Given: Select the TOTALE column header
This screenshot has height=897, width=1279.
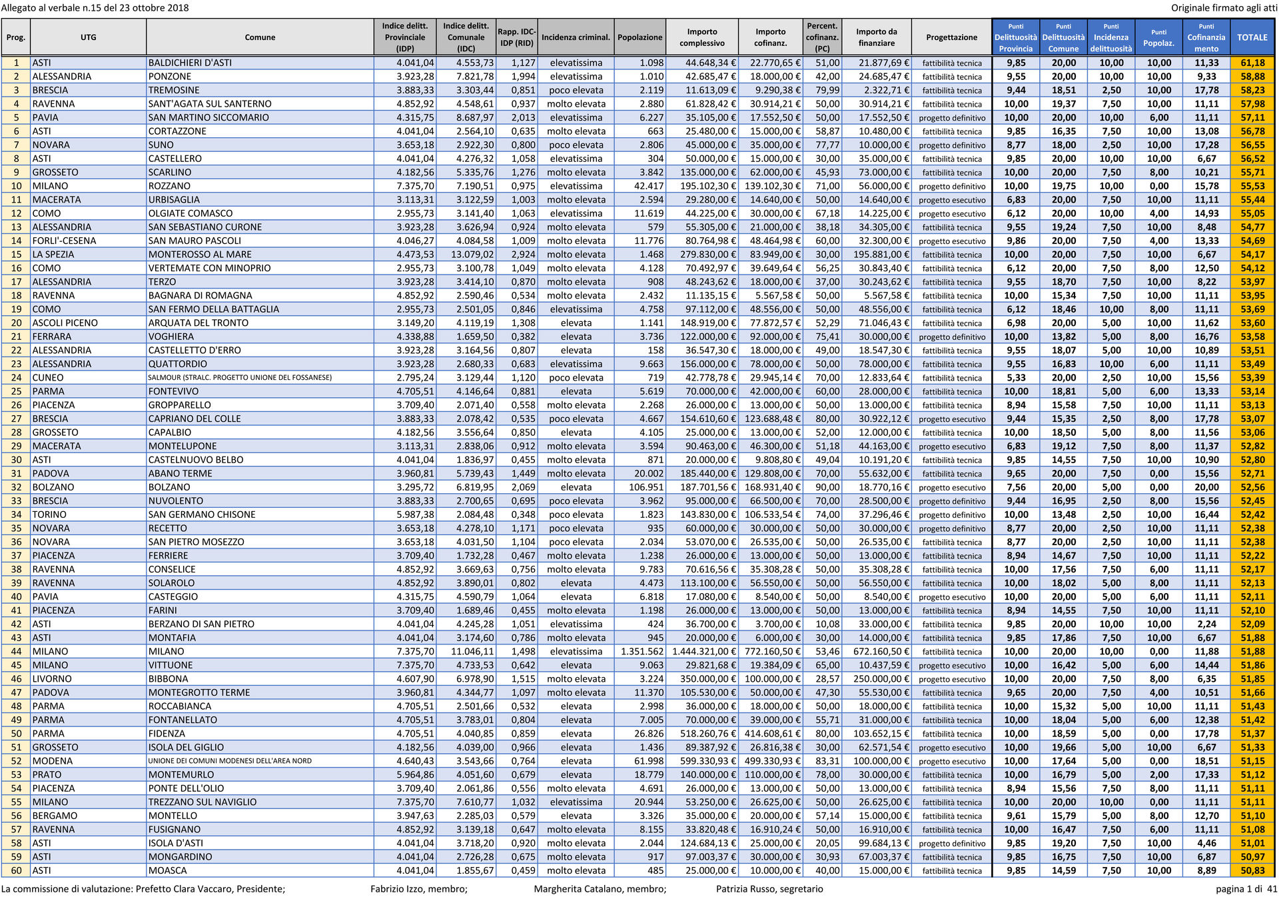Looking at the screenshot, I should coord(1252,37).
